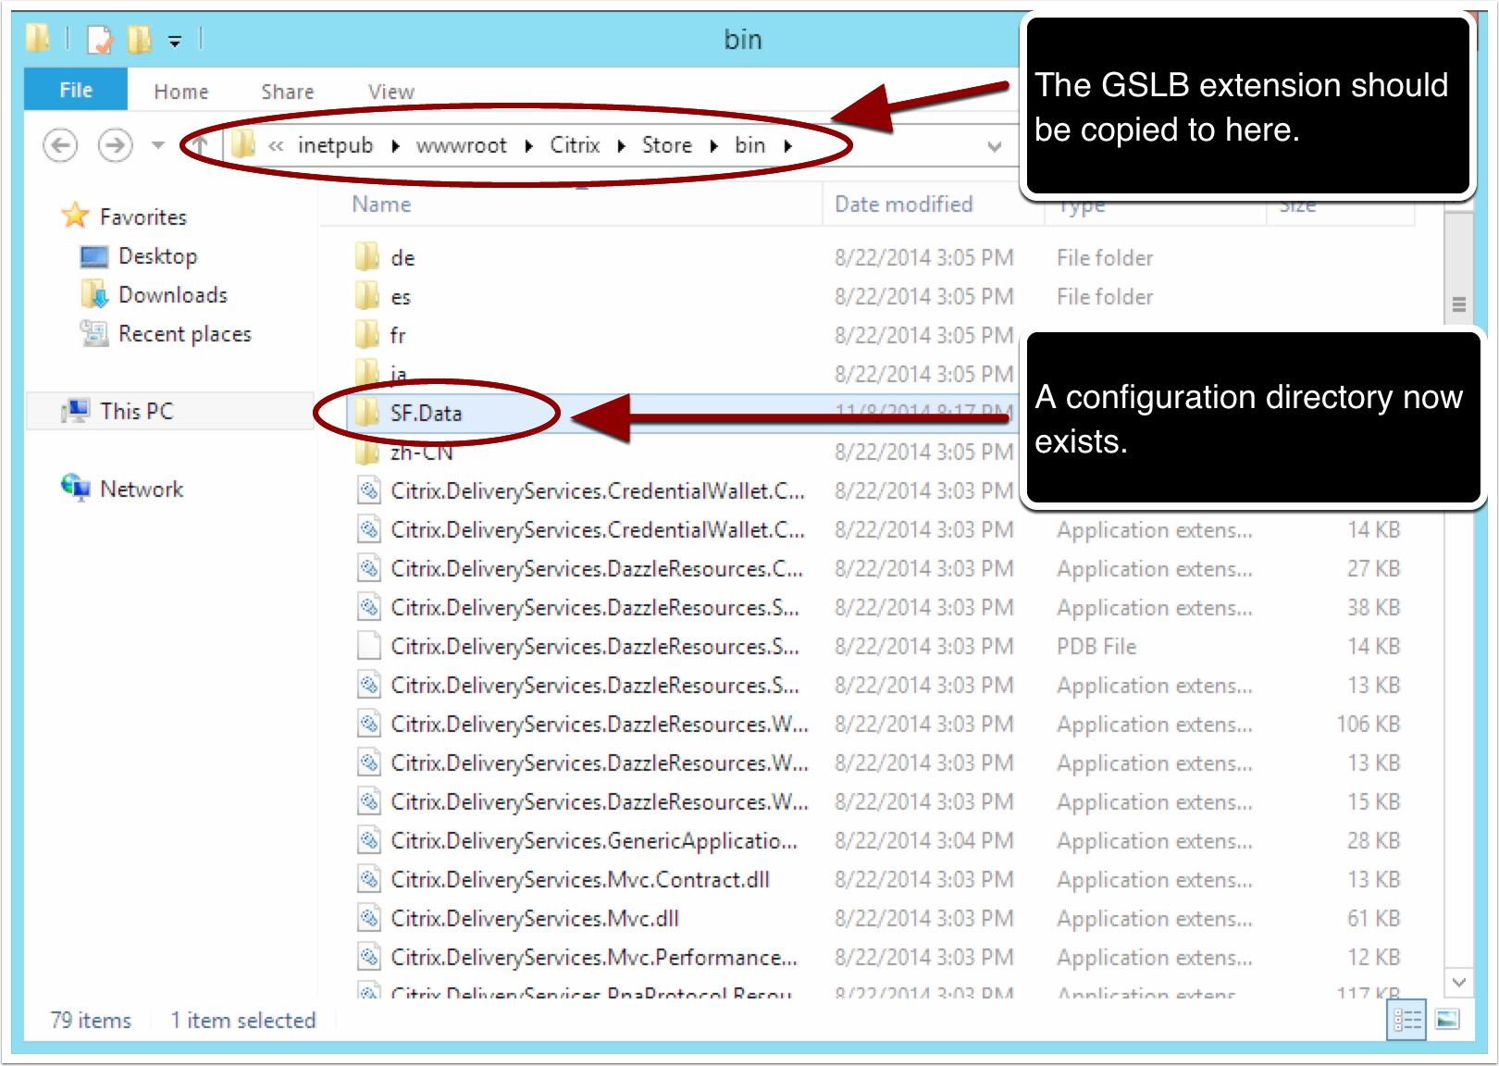This screenshot has width=1499, height=1066.
Task: Switch to the View ribbon tab
Action: pos(390,92)
